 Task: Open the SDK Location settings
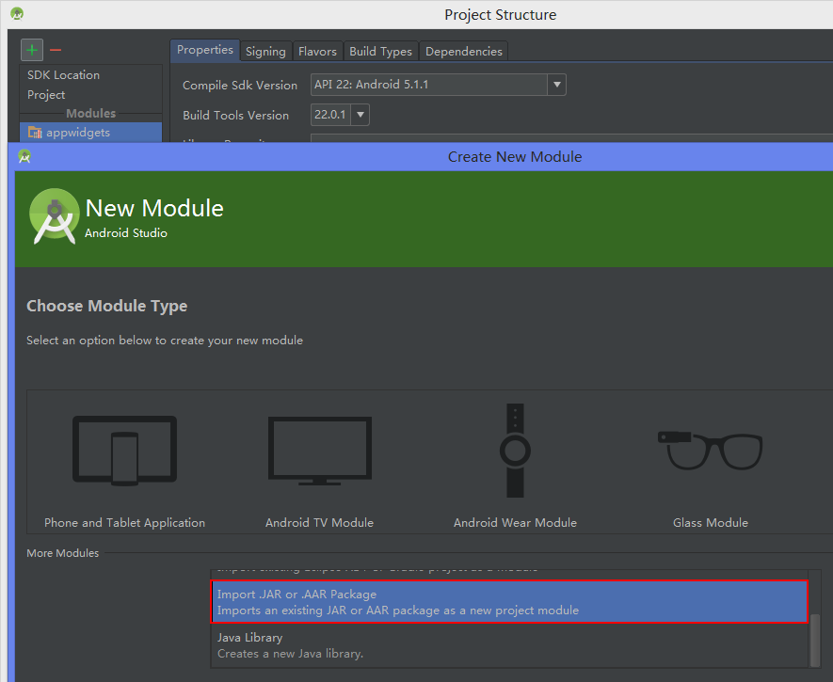[x=63, y=74]
